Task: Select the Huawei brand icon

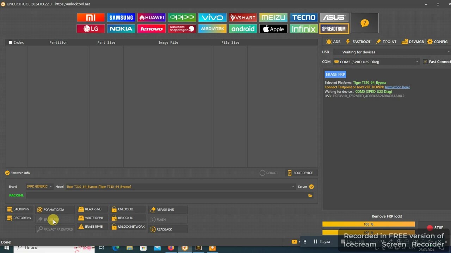Action: pos(152,18)
